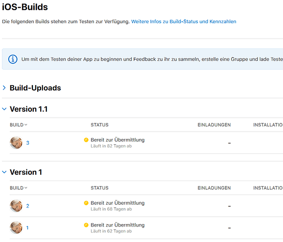
Task: Open link about Build-Status und Kennzahlen
Action: [183, 21]
